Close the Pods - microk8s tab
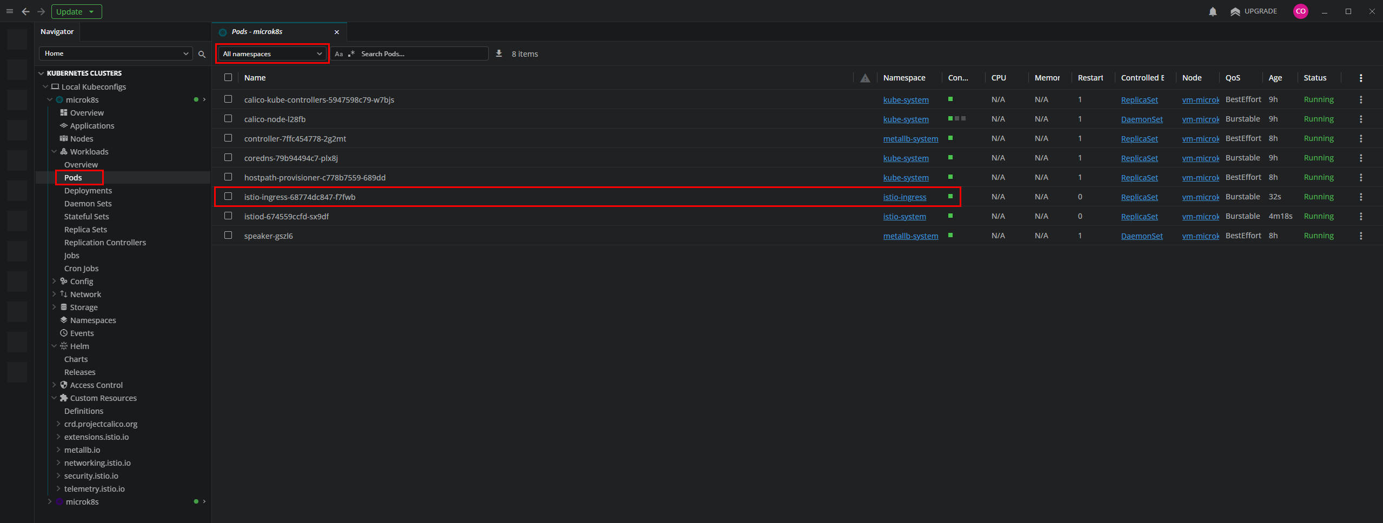Image resolution: width=1383 pixels, height=523 pixels. pyautogui.click(x=337, y=32)
